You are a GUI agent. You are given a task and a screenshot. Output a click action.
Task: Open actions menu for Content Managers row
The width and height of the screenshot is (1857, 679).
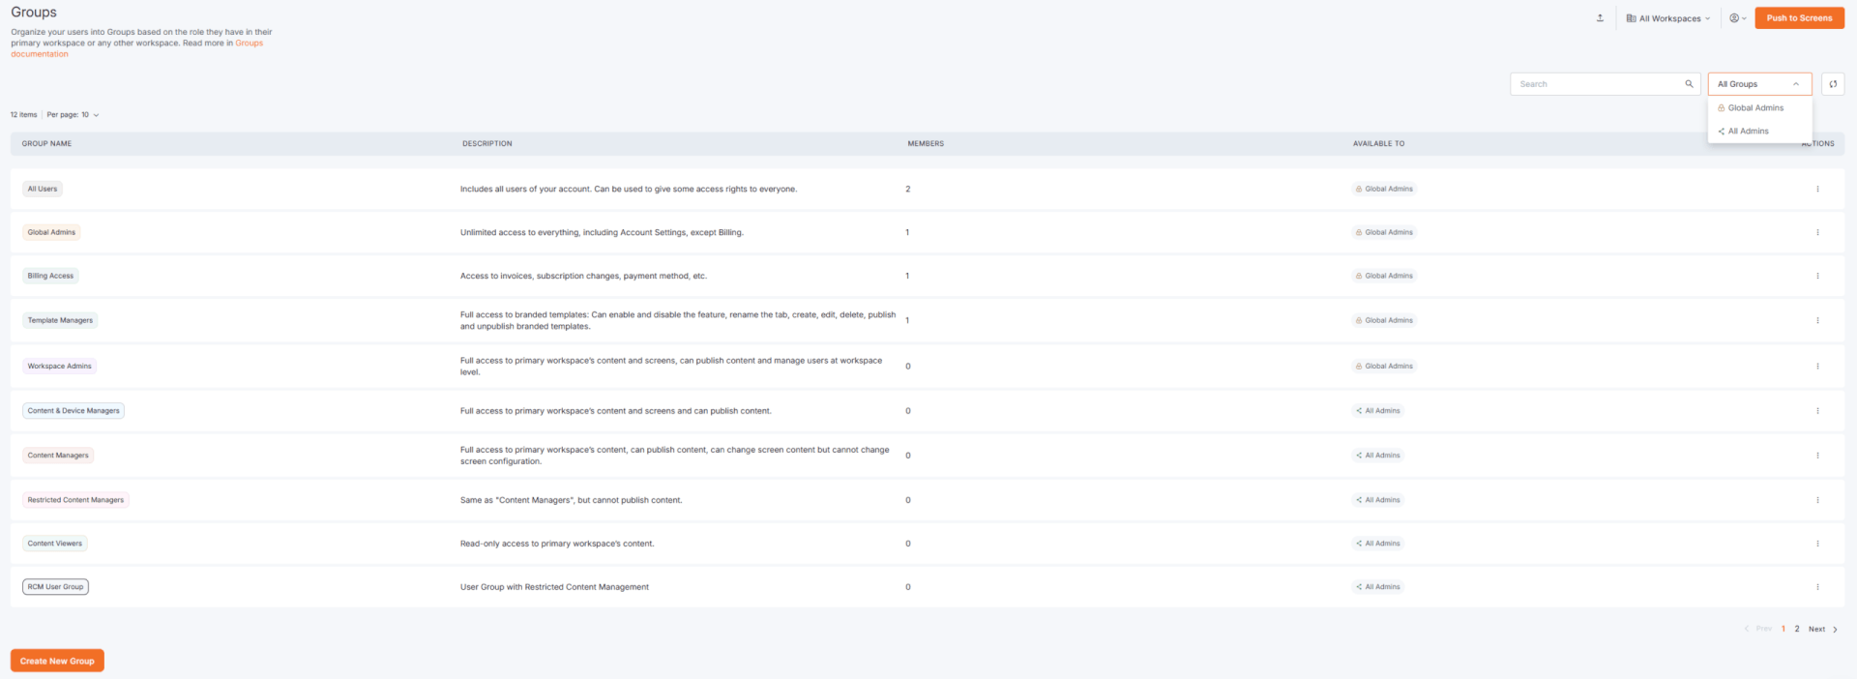tap(1817, 455)
